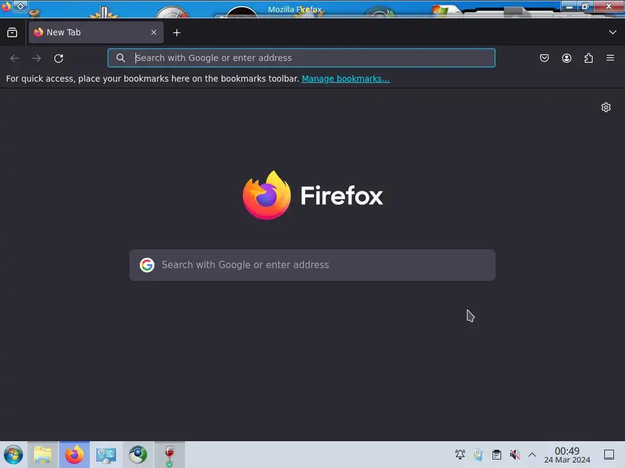The height and width of the screenshot is (468, 625).
Task: Open the file manager taskbar icon
Action: (43, 455)
